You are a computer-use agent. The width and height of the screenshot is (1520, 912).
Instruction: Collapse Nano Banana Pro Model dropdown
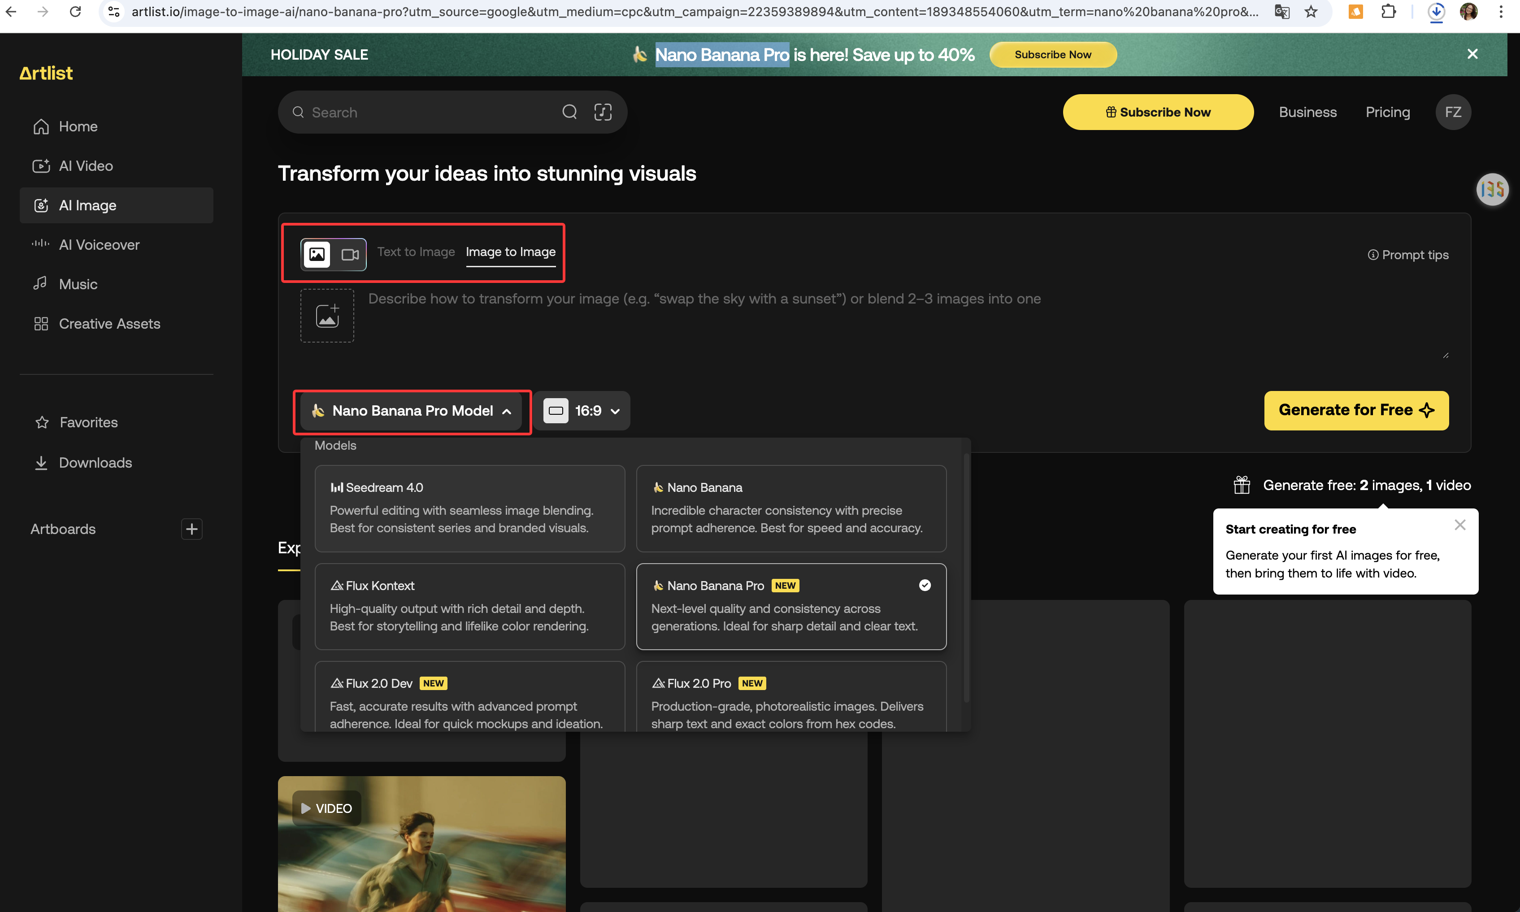click(412, 411)
